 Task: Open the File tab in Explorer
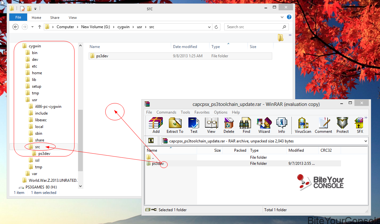pyautogui.click(x=18, y=17)
